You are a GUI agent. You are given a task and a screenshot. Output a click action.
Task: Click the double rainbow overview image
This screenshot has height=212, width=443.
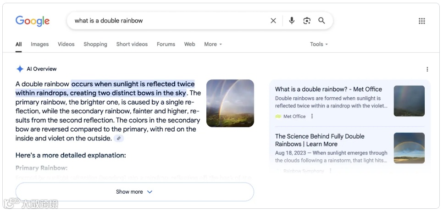(230, 103)
